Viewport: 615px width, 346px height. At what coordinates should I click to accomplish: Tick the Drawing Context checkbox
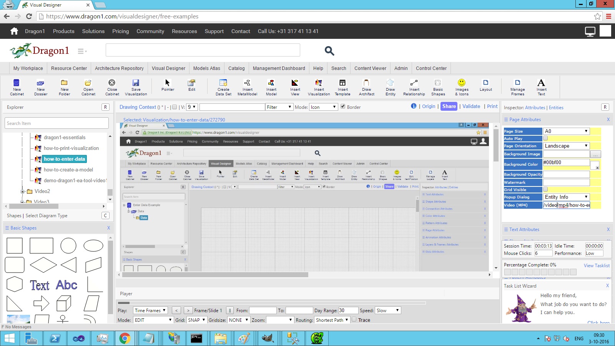click(175, 107)
